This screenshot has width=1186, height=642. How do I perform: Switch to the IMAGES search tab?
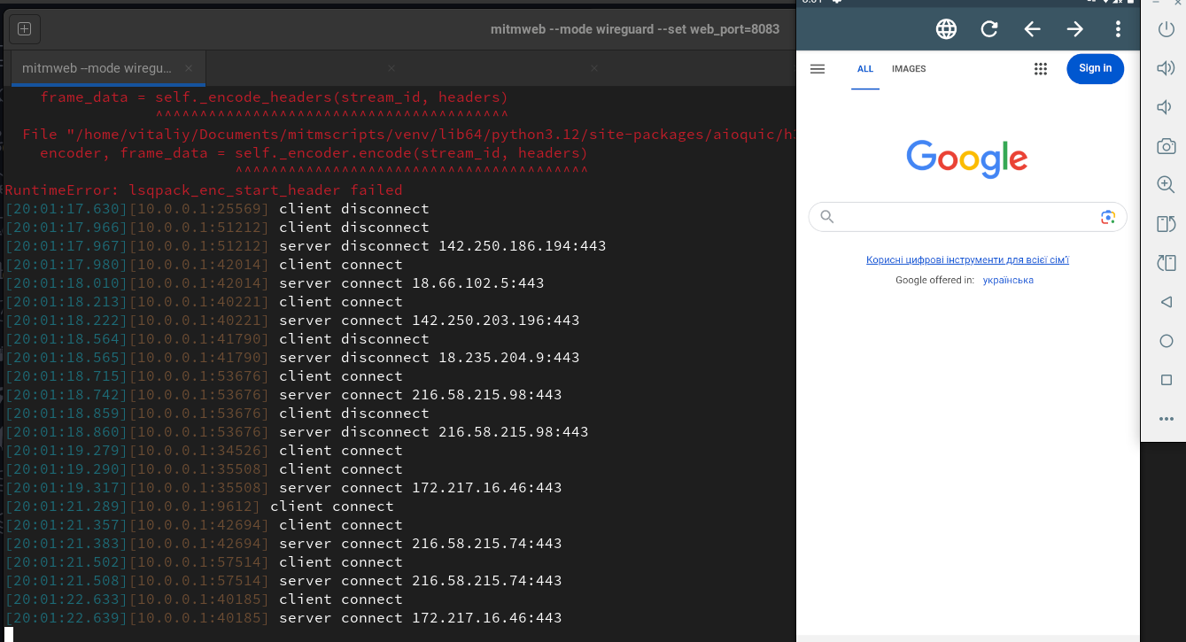click(909, 69)
